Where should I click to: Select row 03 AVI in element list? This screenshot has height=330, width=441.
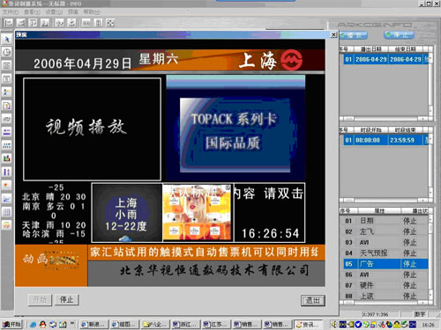[x=386, y=243]
